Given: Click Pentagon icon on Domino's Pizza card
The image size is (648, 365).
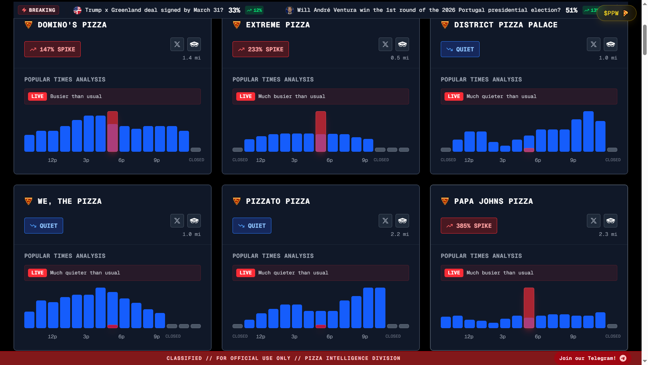Looking at the screenshot, I should click(x=194, y=44).
